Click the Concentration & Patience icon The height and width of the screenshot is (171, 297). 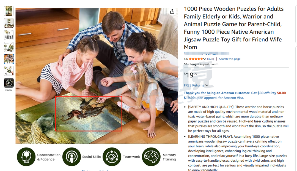pos(26,157)
